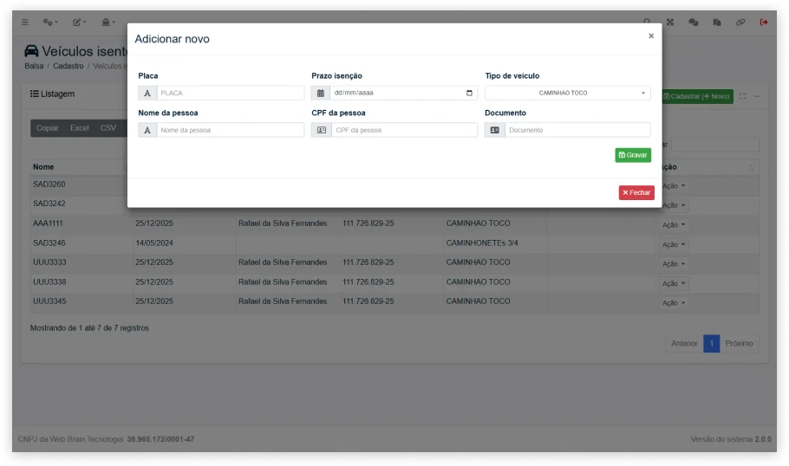
Task: Focus the CPF da pessoa input
Action: (x=405, y=130)
